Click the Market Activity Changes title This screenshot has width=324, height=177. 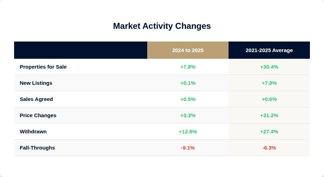(x=162, y=26)
